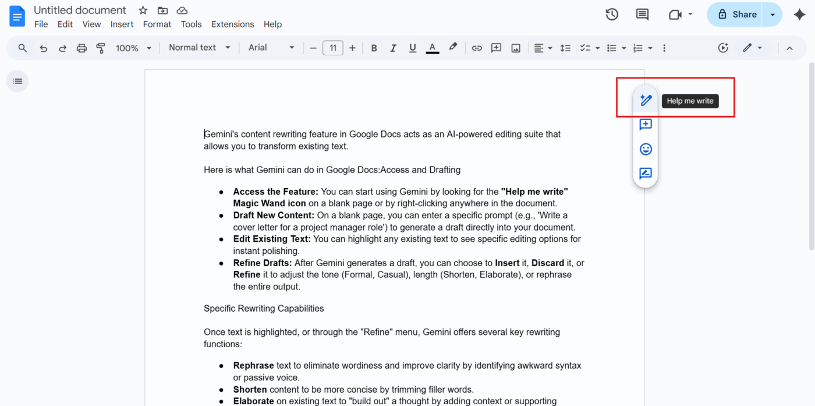
Task: Open the zoom level dropdown
Action: [x=133, y=48]
